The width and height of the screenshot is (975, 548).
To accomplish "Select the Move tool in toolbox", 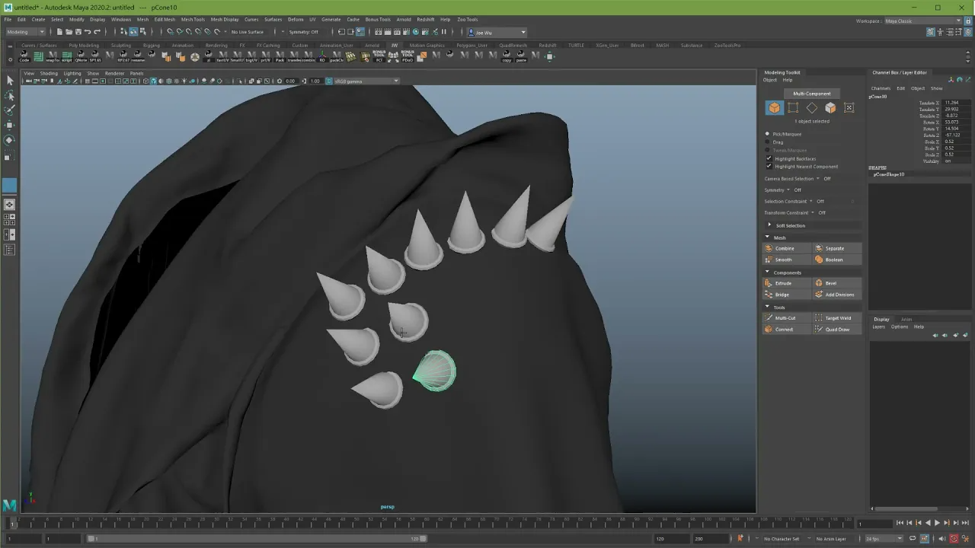I will [9, 126].
